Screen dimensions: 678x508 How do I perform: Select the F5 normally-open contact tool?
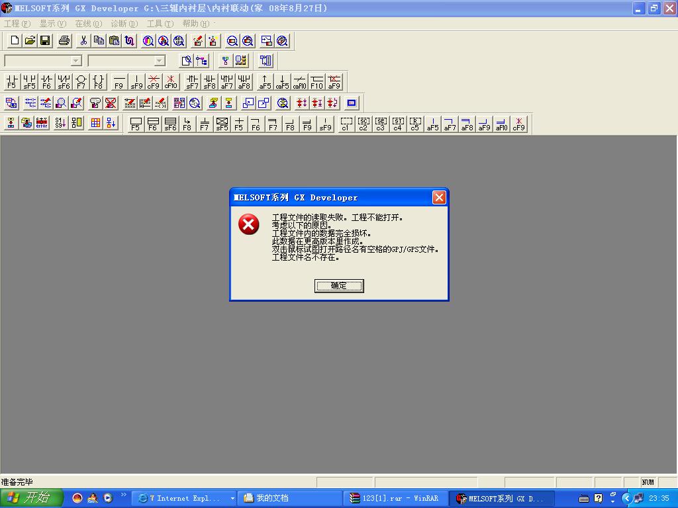tap(12, 82)
